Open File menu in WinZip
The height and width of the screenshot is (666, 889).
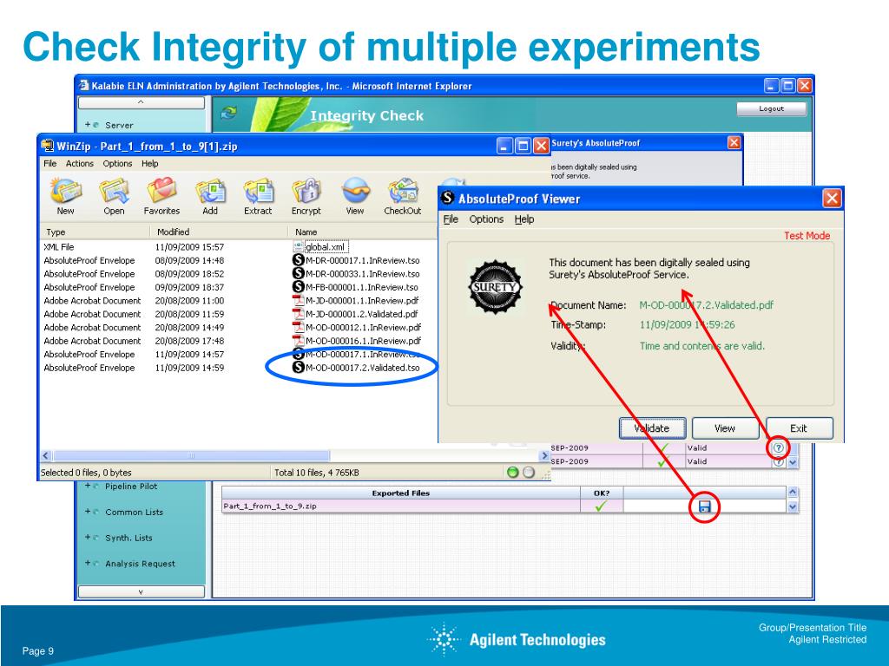(x=49, y=163)
